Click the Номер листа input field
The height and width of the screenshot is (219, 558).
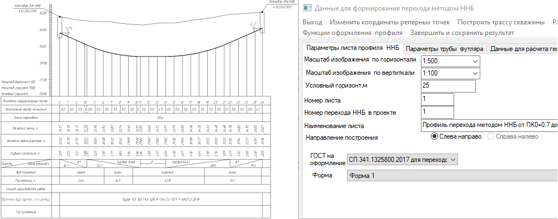tap(438, 100)
